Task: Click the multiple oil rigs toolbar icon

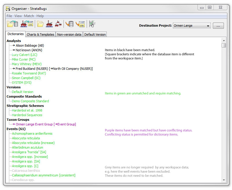Action: tap(58, 24)
